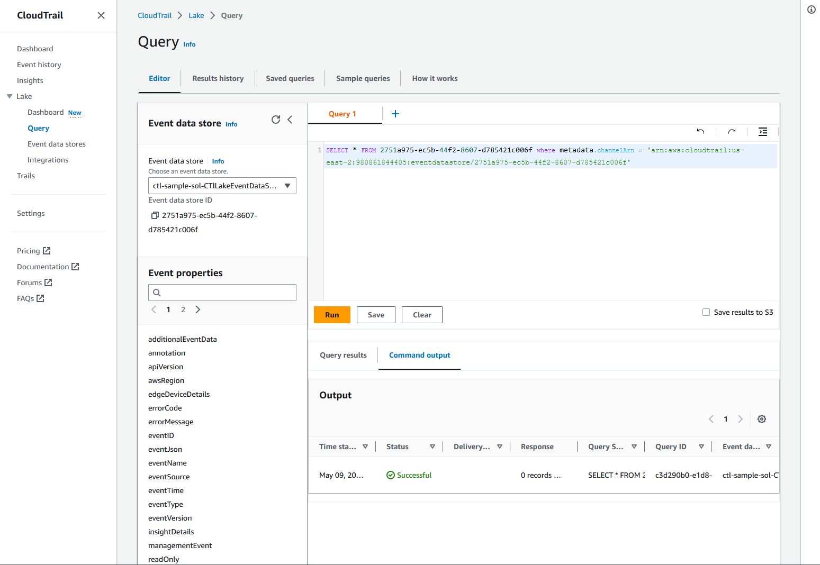Open FAQs external link
The image size is (820, 565).
click(x=31, y=298)
